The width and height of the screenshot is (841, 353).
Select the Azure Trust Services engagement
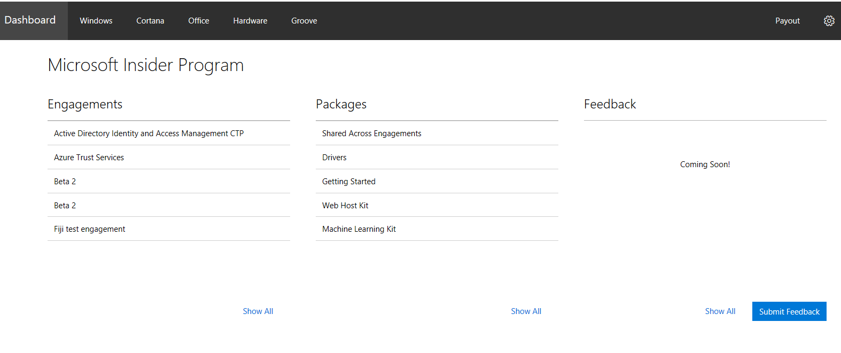169,158
